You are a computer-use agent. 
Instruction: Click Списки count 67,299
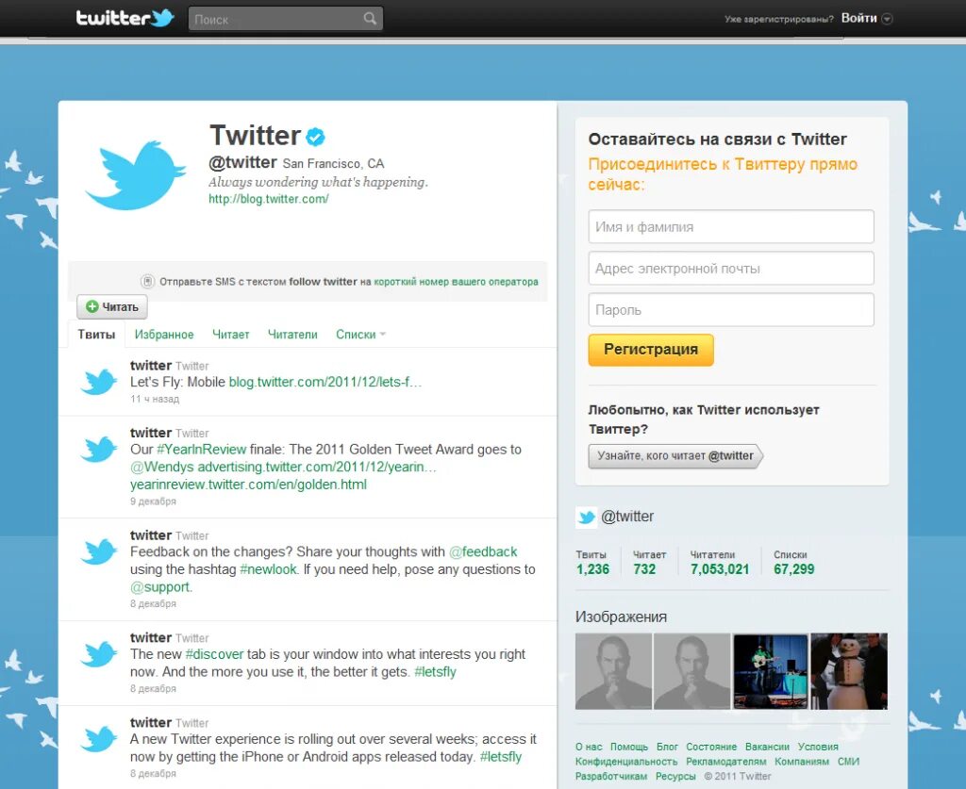794,569
